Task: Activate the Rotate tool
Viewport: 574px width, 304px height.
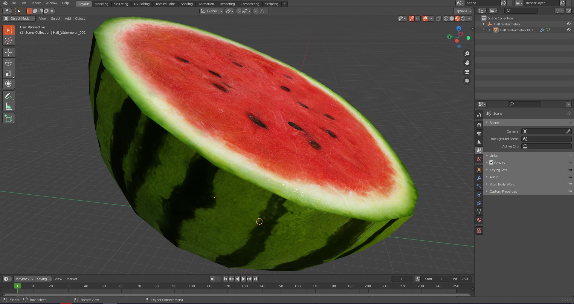Action: tap(8, 63)
